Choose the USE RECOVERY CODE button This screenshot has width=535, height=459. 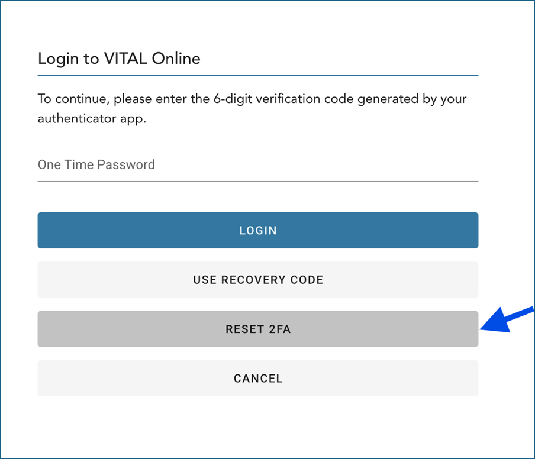pos(257,280)
